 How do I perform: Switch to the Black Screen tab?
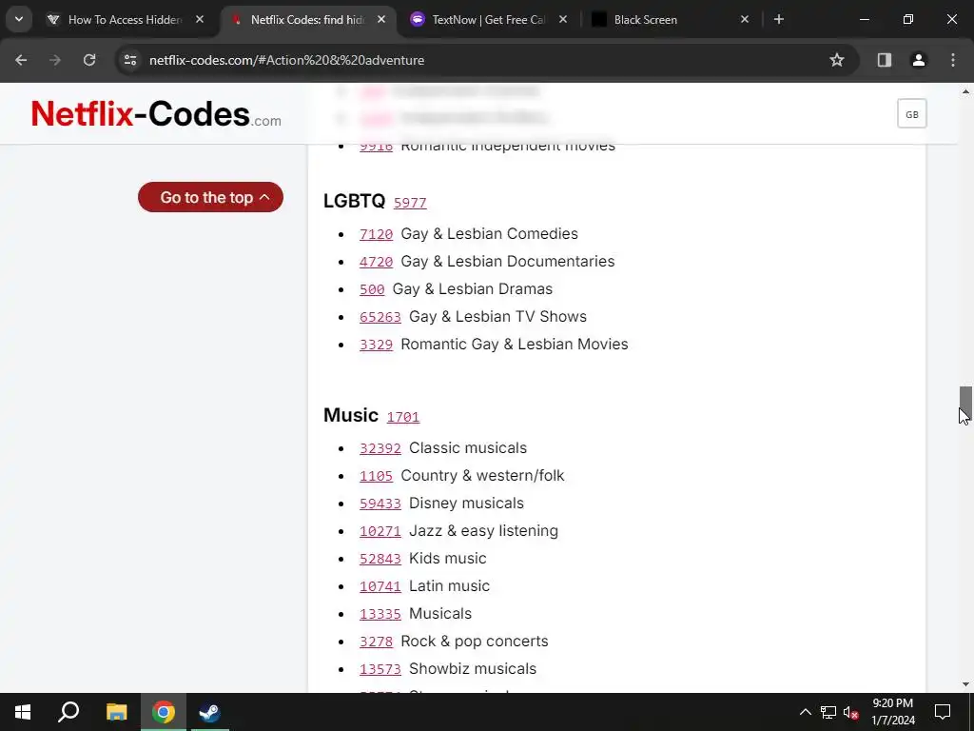670,19
